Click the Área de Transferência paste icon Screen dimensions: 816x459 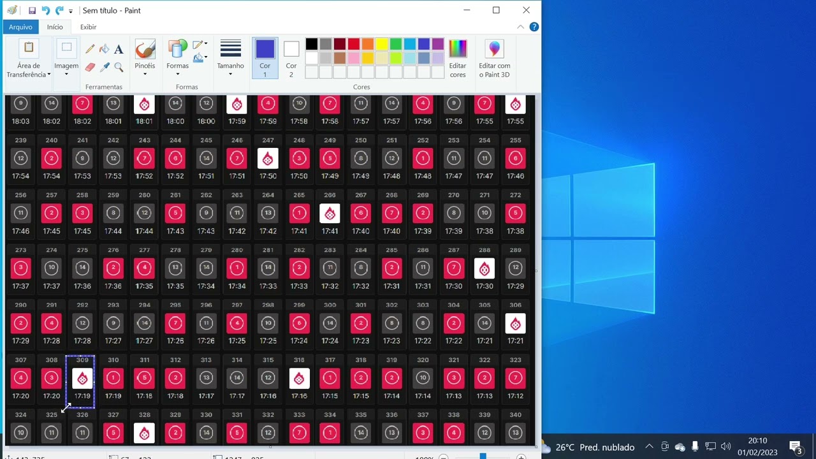[x=29, y=48]
